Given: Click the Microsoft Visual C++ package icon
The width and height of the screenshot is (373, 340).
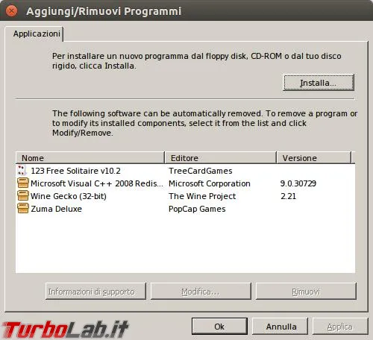Looking at the screenshot, I should click(x=23, y=183).
